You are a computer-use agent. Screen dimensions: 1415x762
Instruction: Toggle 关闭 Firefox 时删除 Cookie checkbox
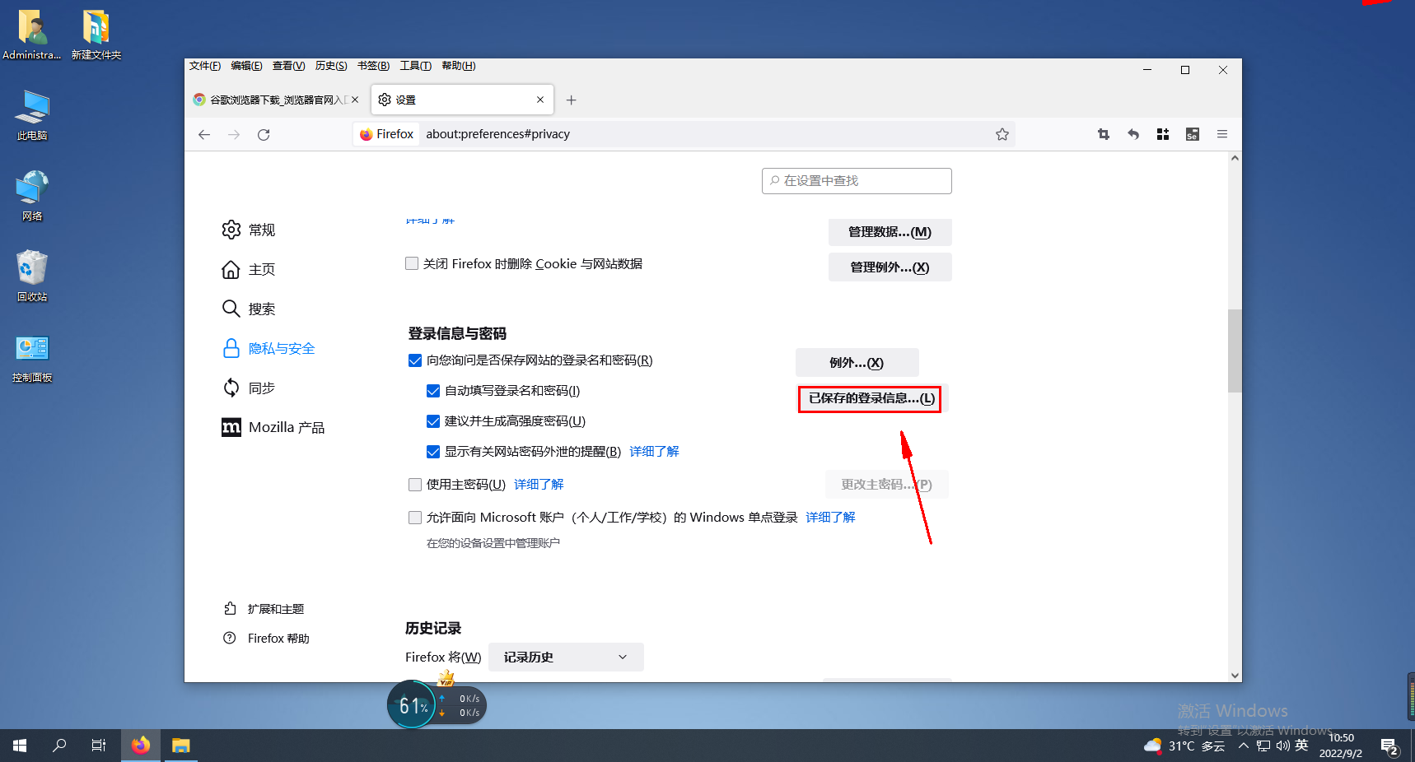pyautogui.click(x=412, y=263)
